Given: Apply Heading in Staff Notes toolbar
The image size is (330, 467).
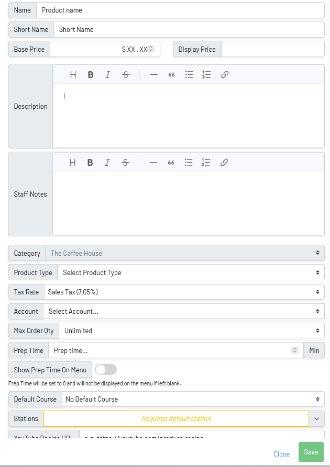Looking at the screenshot, I should [73, 163].
